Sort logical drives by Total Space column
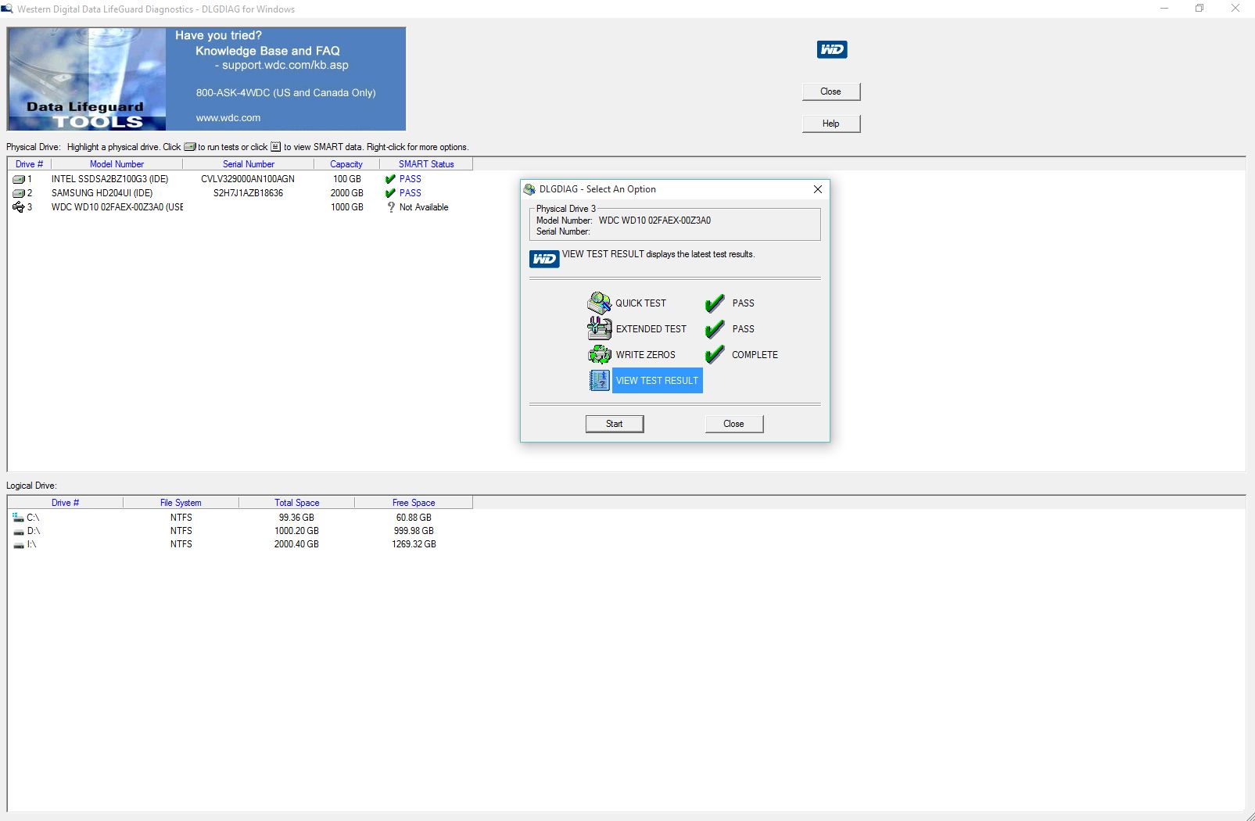The height and width of the screenshot is (821, 1255). 296,503
